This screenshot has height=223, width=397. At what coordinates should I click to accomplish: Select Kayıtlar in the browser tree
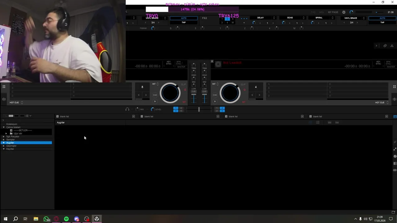click(10, 149)
